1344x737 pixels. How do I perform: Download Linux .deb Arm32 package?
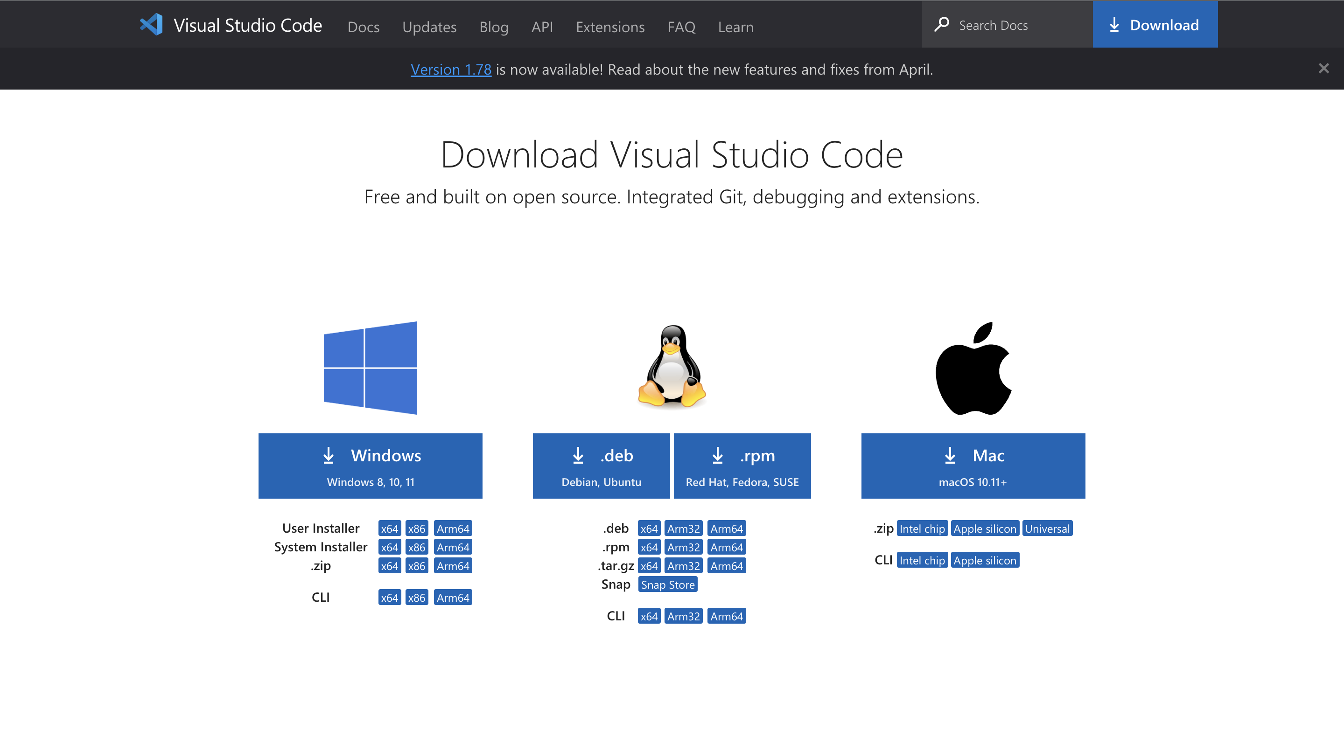tap(684, 528)
